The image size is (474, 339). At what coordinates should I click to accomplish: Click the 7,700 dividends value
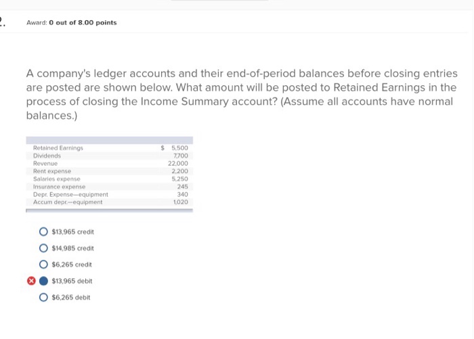click(x=181, y=156)
